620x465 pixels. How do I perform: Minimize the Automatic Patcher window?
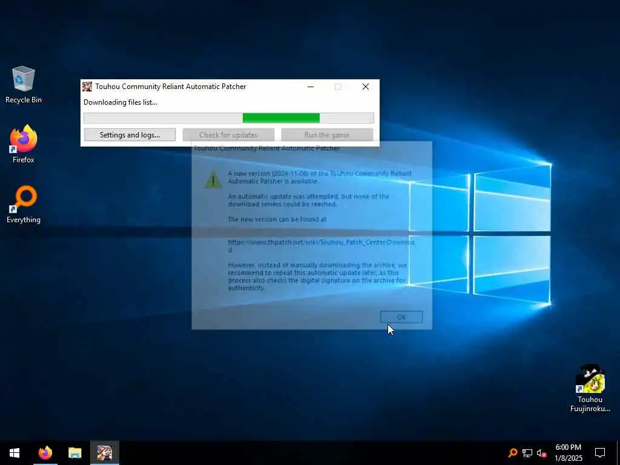click(x=311, y=87)
